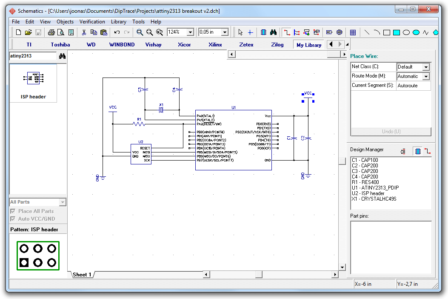This screenshot has height=299, width=448.
Task: Open the Verification menu
Action: point(92,21)
